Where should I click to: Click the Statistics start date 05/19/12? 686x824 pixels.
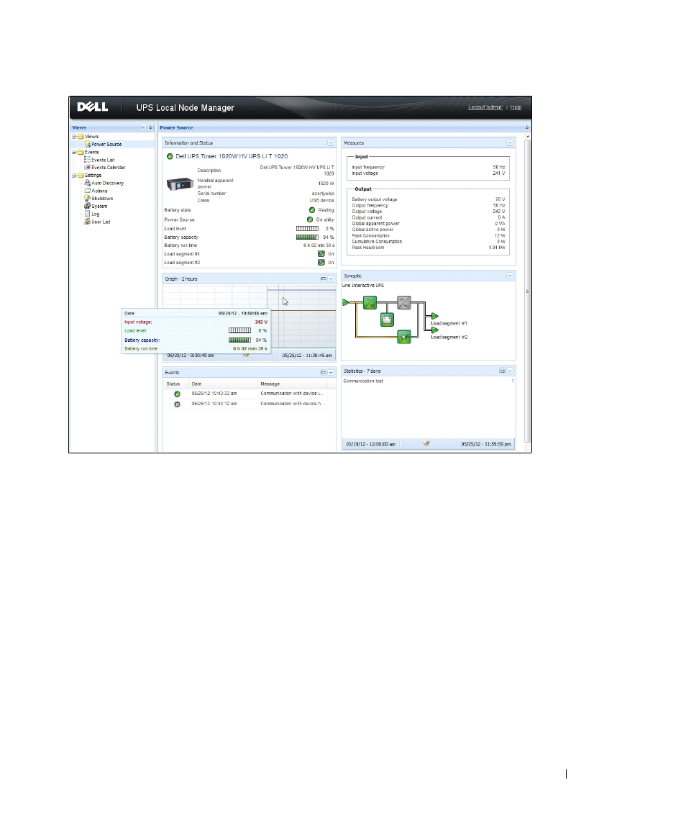tap(371, 444)
